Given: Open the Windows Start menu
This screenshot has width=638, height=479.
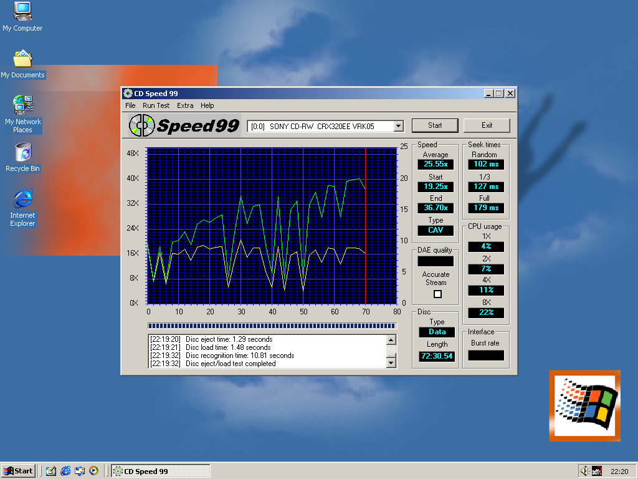Looking at the screenshot, I should (18, 471).
